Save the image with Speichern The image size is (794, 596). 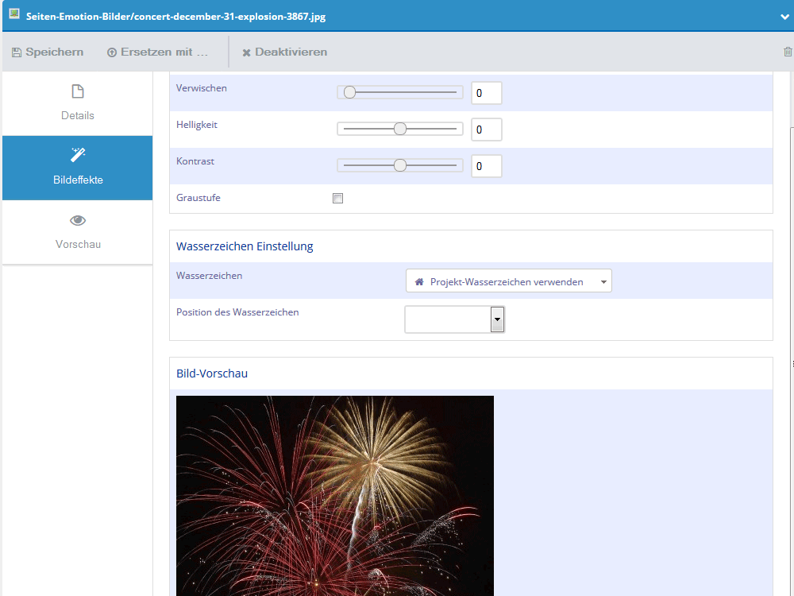coord(48,52)
